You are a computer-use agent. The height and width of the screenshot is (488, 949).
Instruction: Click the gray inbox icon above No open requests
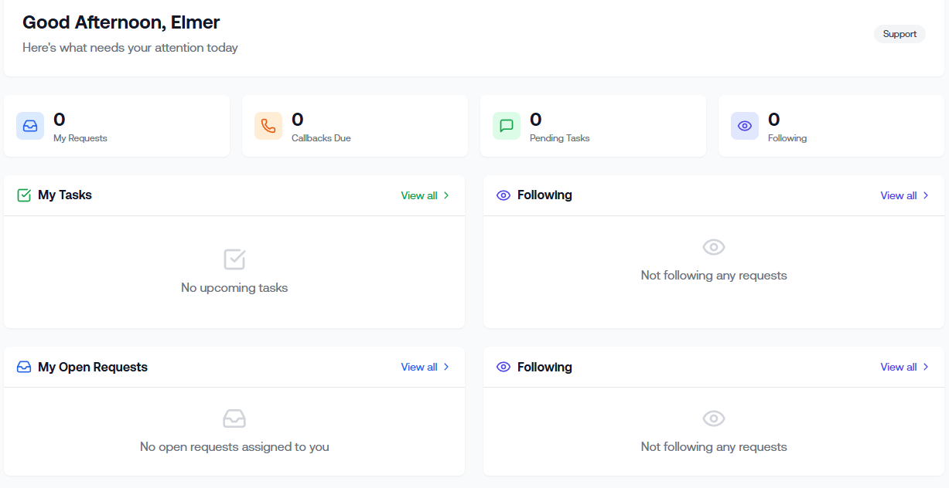point(234,419)
